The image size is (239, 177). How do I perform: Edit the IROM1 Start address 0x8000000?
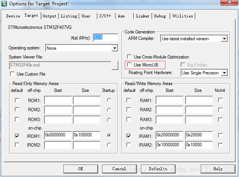(58, 135)
